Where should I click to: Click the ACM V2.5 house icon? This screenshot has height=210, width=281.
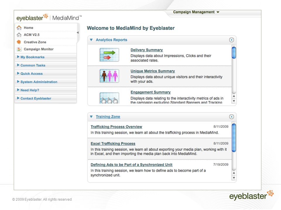19,35
